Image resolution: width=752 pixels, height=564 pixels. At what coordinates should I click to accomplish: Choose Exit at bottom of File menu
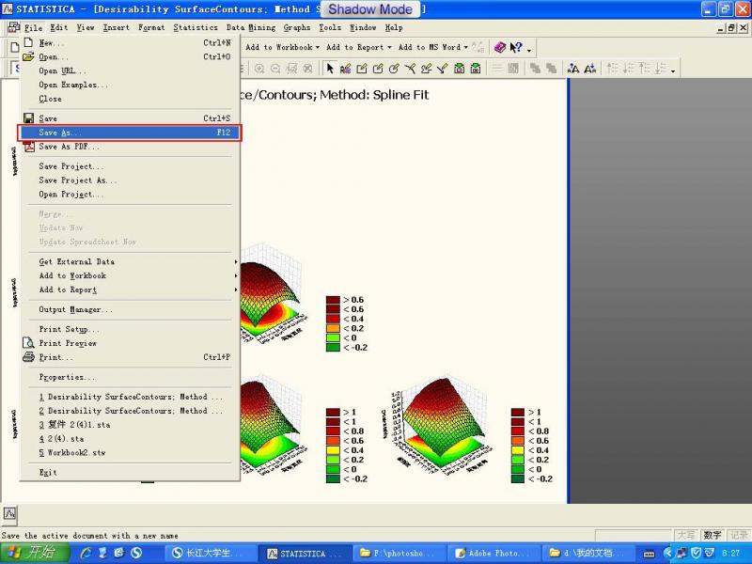tap(130, 473)
